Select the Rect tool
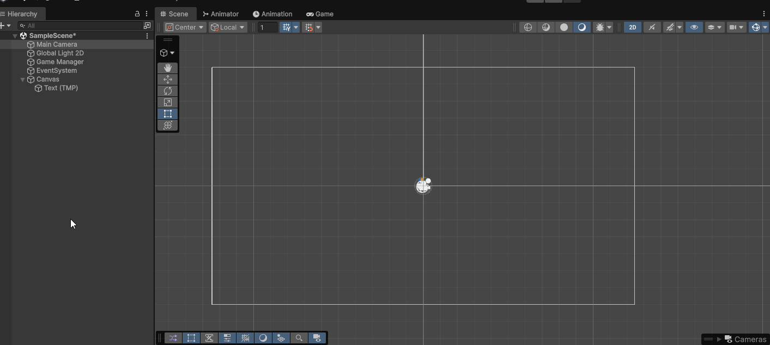The image size is (770, 345). click(167, 114)
